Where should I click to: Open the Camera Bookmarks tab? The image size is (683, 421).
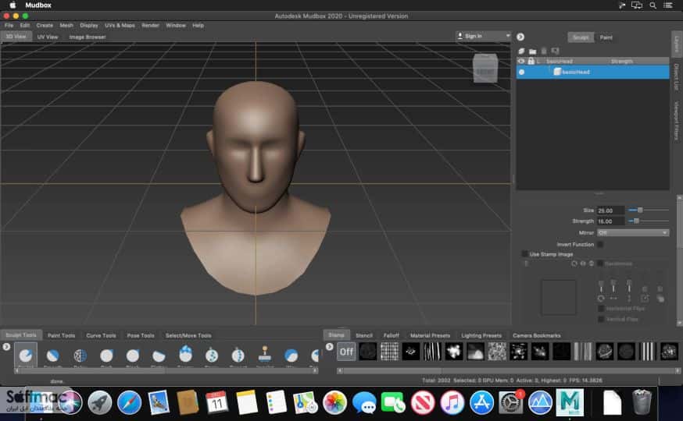[x=537, y=335]
